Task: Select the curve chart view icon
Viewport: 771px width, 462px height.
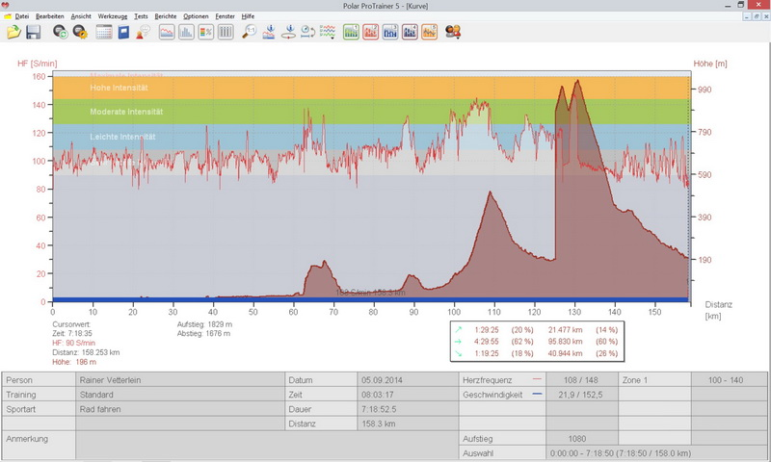Action: [167, 33]
